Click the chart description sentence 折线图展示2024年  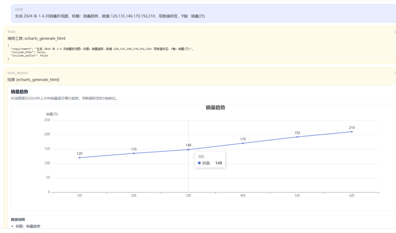(65, 98)
